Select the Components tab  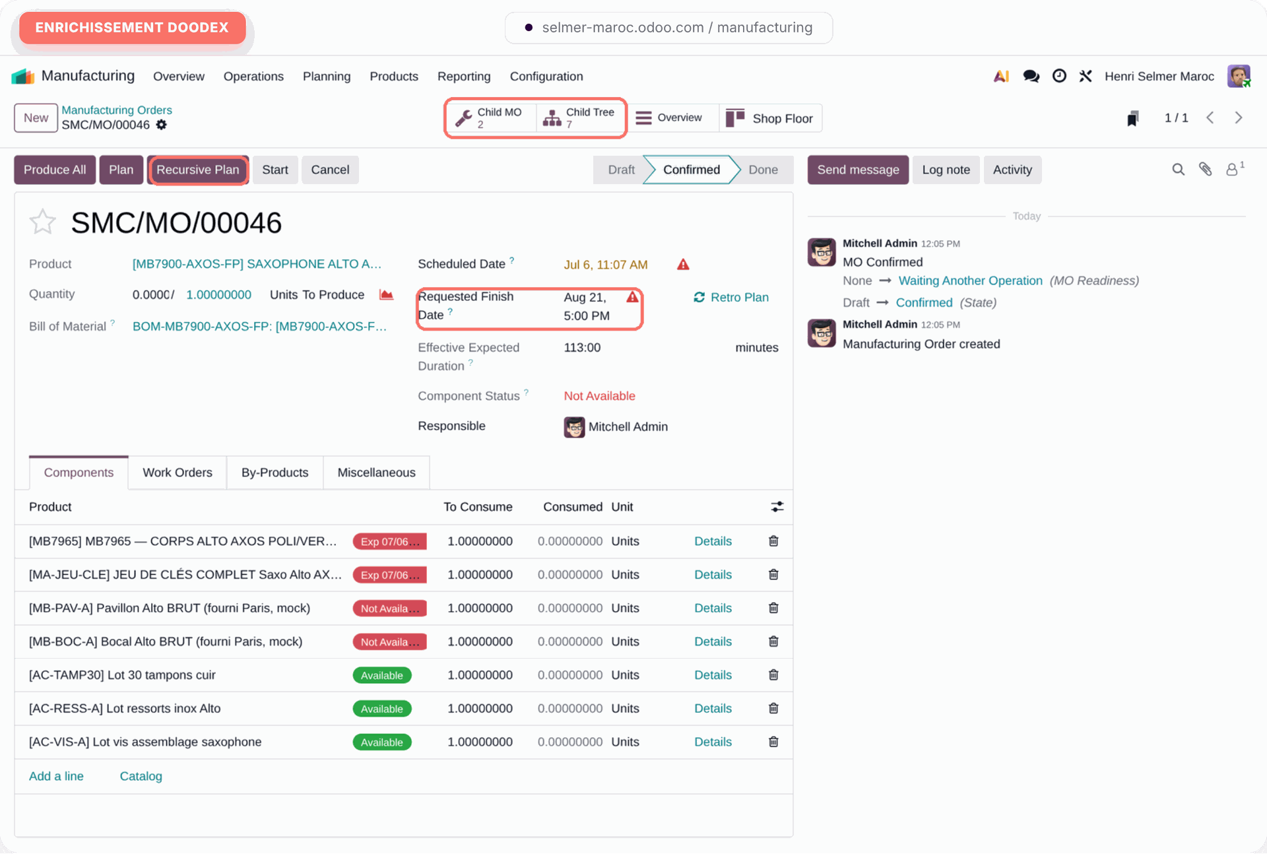pyautogui.click(x=79, y=473)
